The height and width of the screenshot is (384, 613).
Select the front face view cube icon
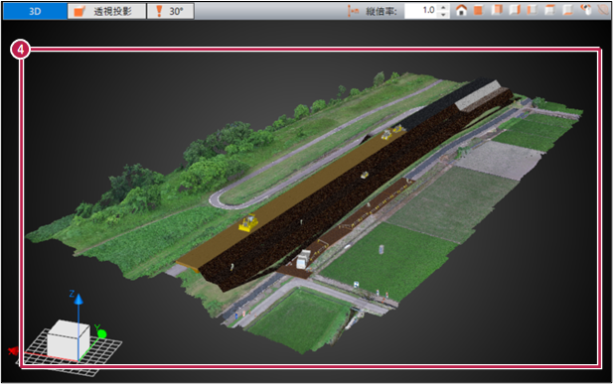pos(478,10)
